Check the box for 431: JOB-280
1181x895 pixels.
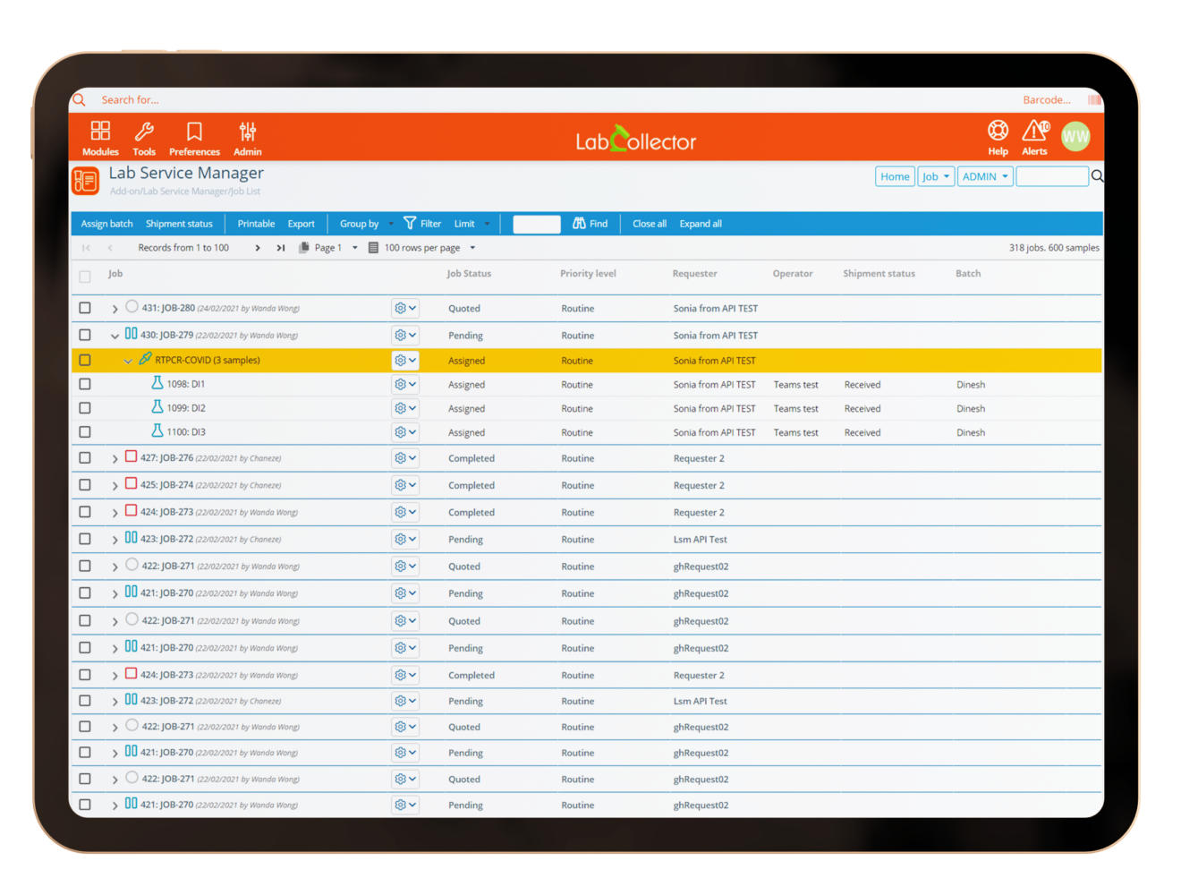click(x=85, y=308)
